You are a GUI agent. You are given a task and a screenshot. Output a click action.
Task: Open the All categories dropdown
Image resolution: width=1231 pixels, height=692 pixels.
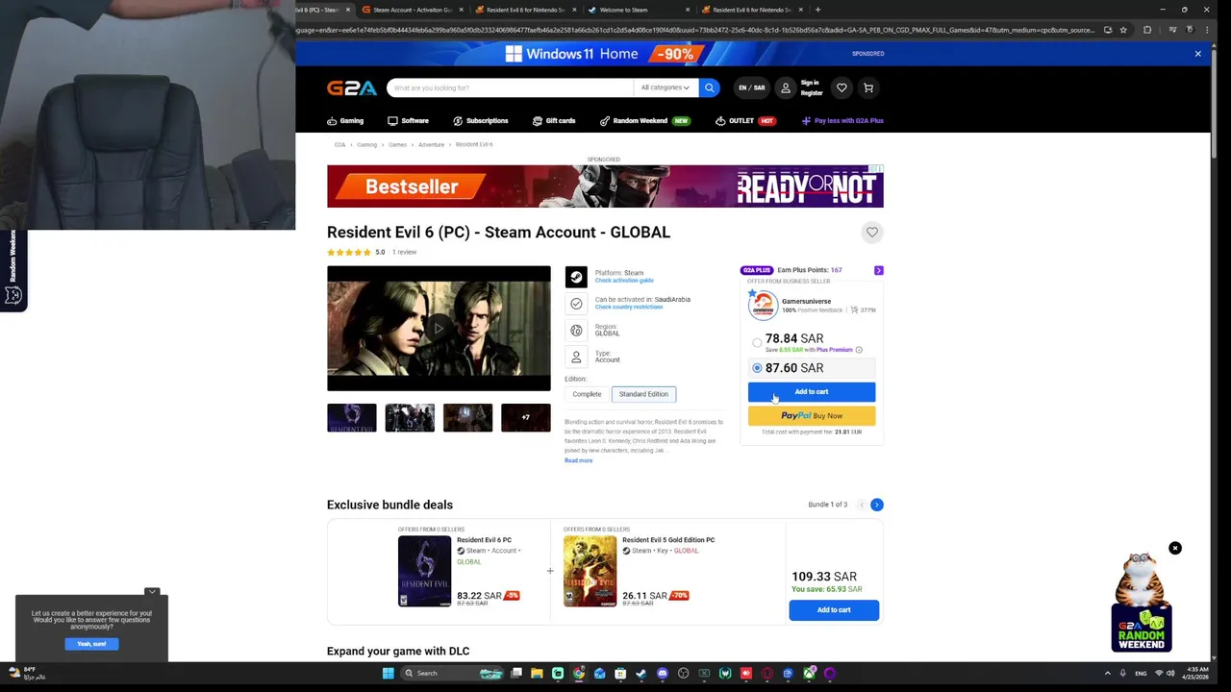(x=665, y=87)
